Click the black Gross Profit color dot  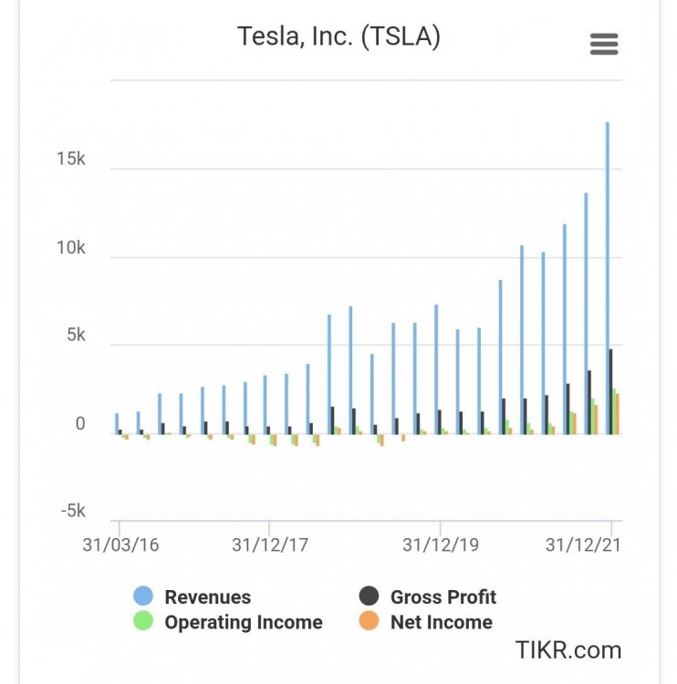[369, 597]
